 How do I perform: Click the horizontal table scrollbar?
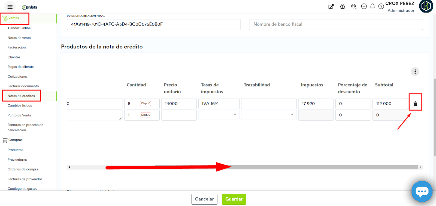[x=286, y=167]
